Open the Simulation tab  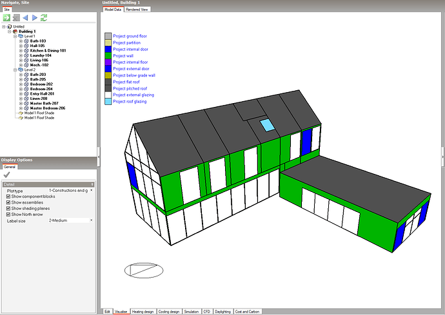tap(192, 312)
